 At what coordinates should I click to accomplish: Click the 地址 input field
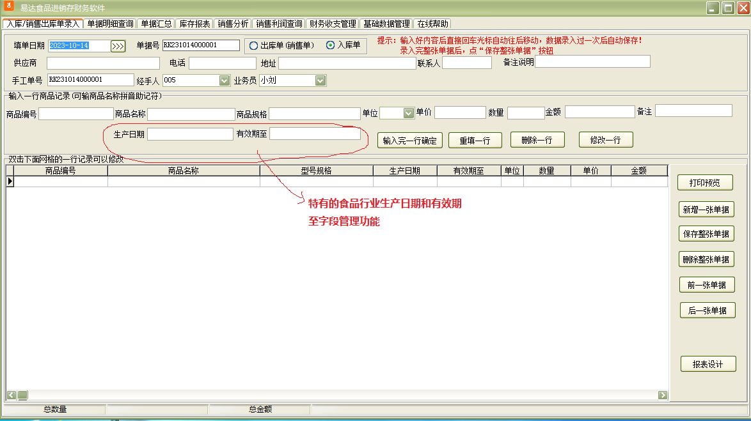coord(347,63)
